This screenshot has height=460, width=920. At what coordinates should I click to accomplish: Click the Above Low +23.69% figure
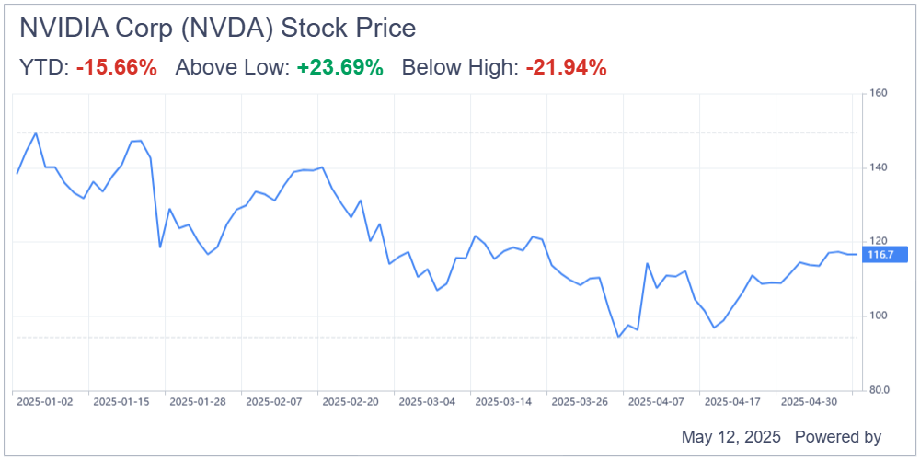click(x=339, y=69)
